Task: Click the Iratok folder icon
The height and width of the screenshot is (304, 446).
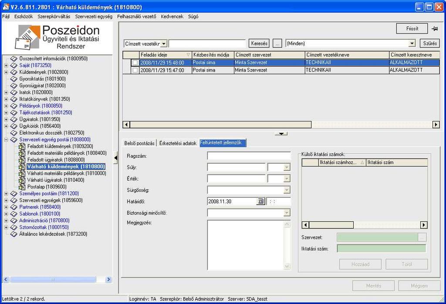Action: (14, 92)
